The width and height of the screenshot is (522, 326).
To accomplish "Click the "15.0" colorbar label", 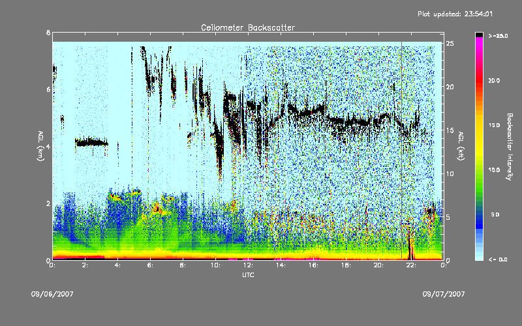I will tap(494, 125).
